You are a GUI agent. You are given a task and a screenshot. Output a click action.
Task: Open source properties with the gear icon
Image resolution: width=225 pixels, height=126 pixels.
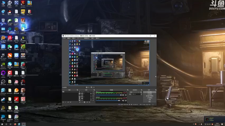click(x=84, y=102)
